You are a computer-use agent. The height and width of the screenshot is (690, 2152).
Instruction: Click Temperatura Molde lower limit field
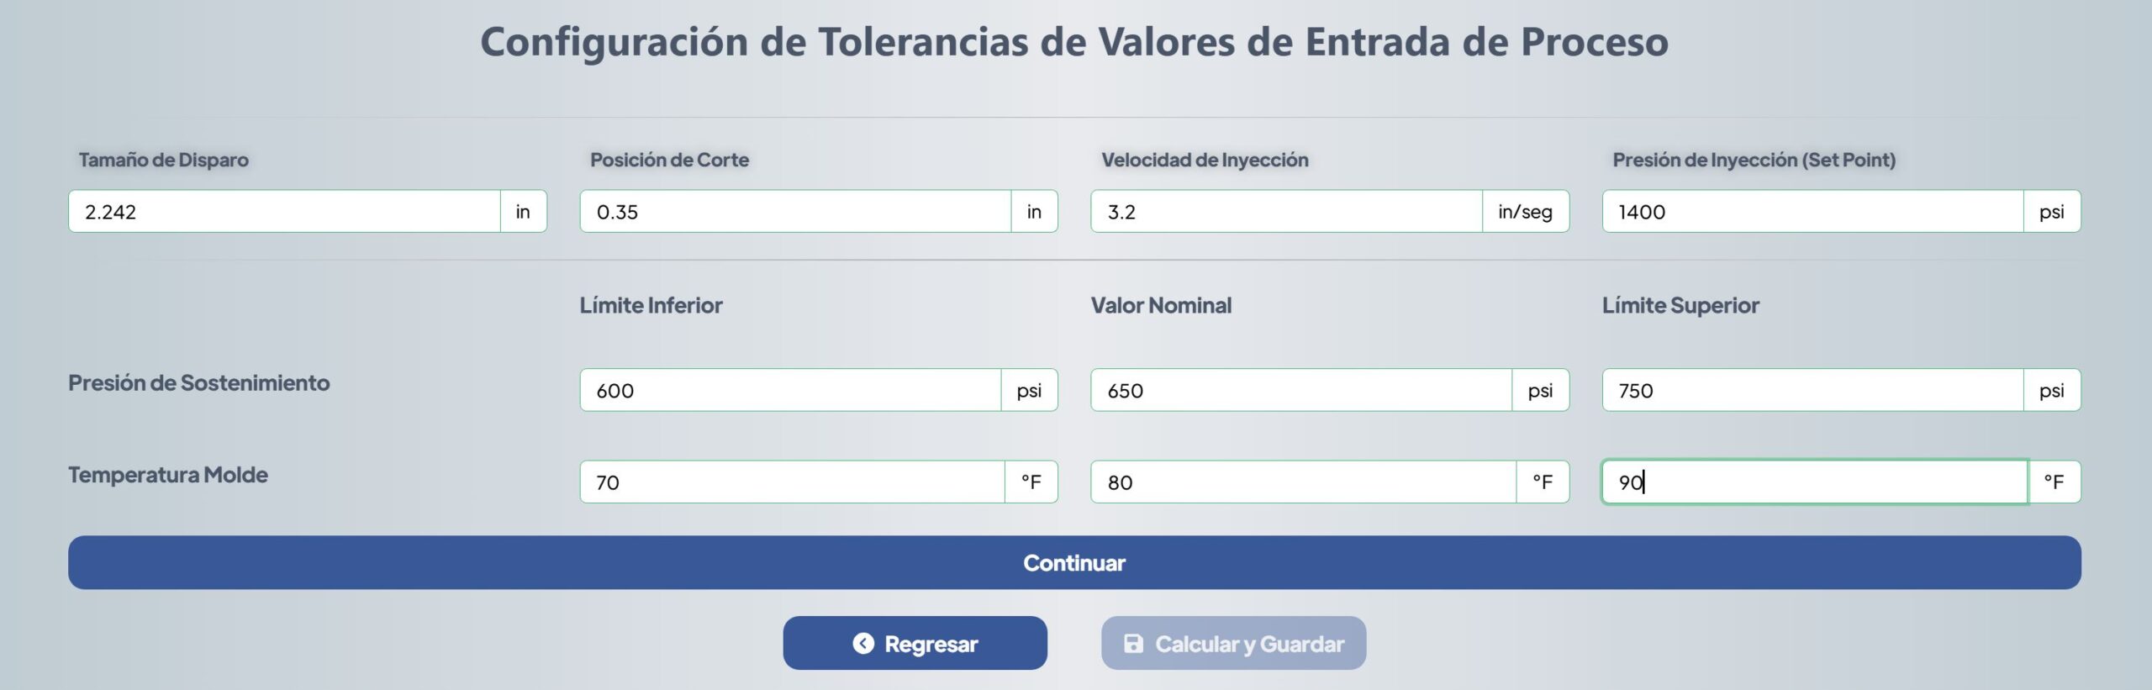click(x=792, y=482)
